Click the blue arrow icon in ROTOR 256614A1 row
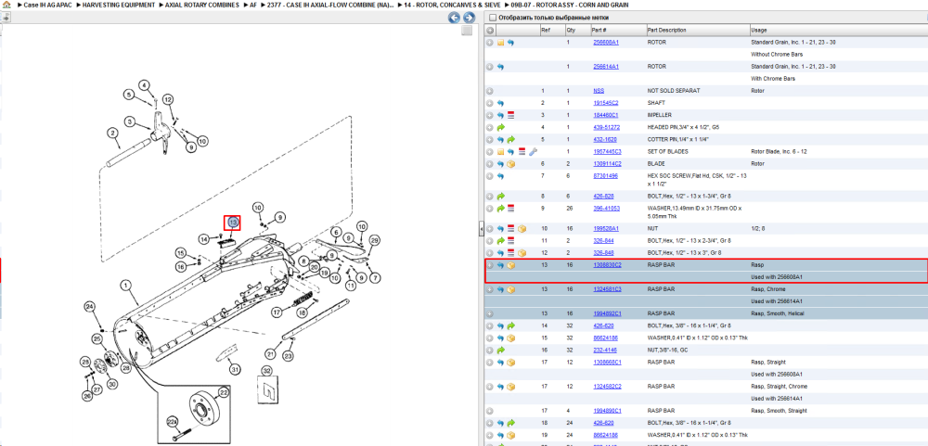Screen dimensions: 928x446 tap(500, 67)
